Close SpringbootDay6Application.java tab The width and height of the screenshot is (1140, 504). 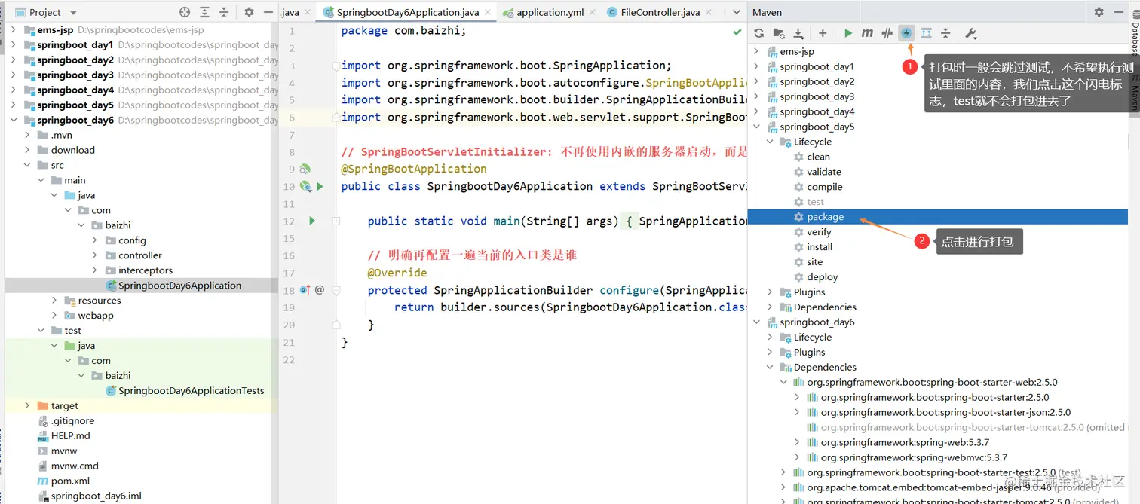[489, 13]
